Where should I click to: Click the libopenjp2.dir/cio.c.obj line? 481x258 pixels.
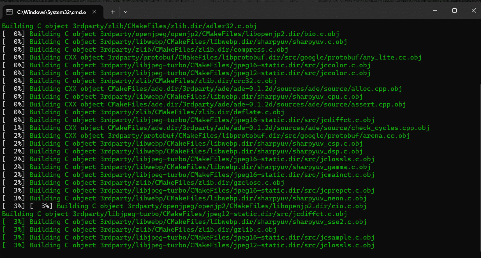[x=184, y=206]
